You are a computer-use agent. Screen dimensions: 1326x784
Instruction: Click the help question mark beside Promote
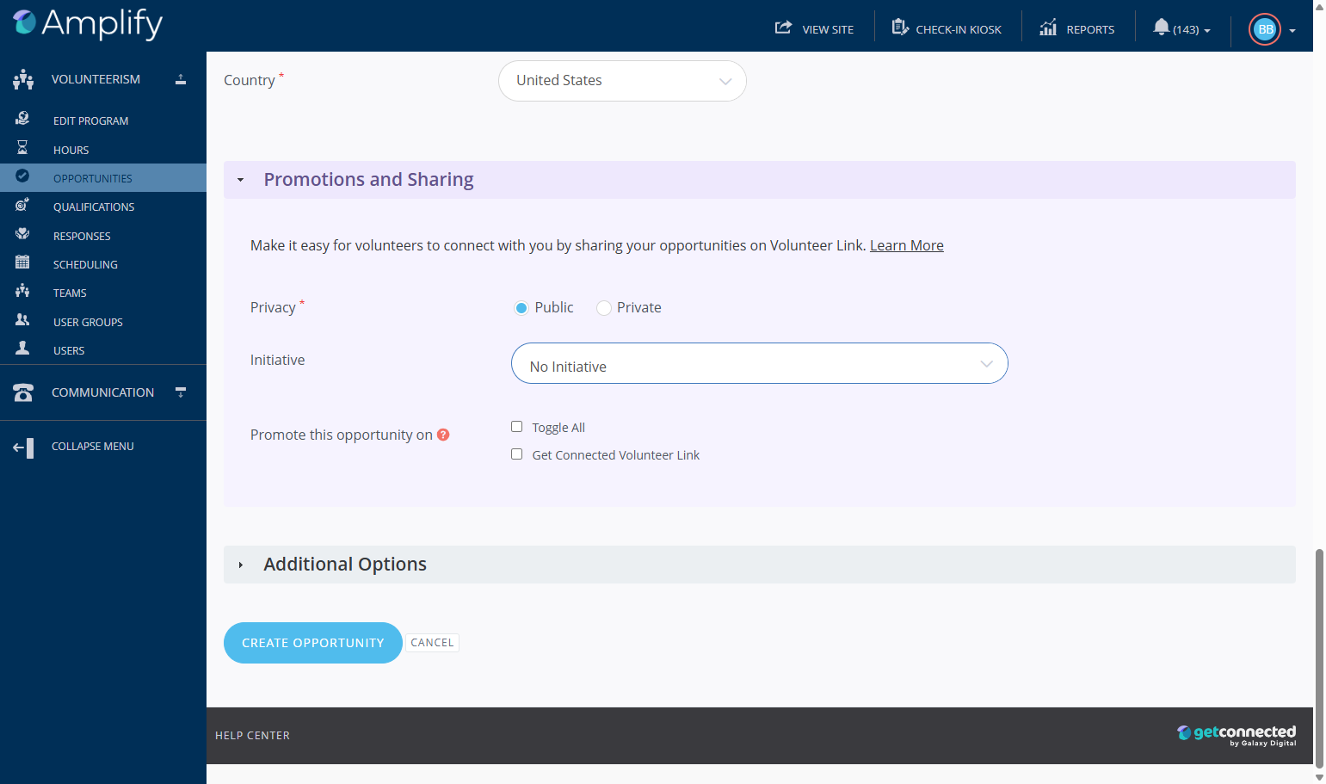pyautogui.click(x=443, y=435)
